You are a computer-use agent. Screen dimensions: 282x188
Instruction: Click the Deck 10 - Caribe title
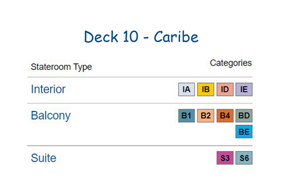coord(141,37)
